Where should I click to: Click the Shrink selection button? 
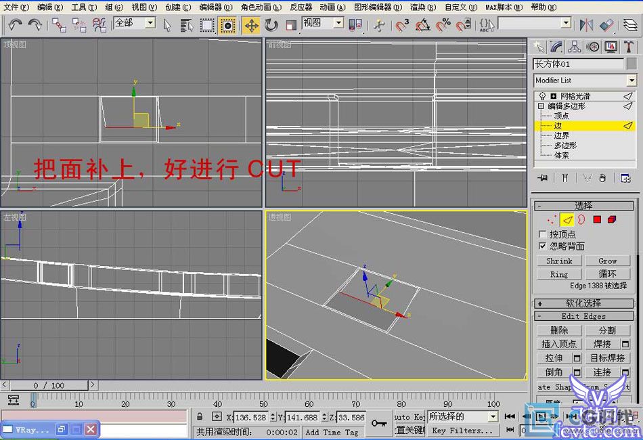(559, 261)
